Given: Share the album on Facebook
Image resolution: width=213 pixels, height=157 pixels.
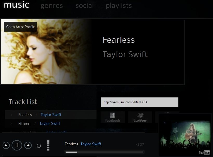Looking at the screenshot, I should coord(113,117).
